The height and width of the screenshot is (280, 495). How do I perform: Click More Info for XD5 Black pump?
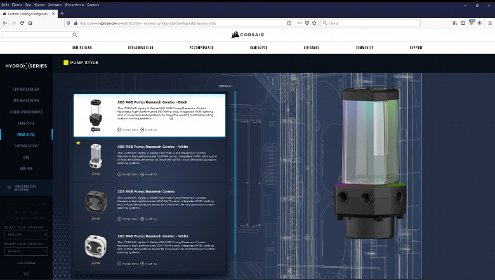pos(128,130)
